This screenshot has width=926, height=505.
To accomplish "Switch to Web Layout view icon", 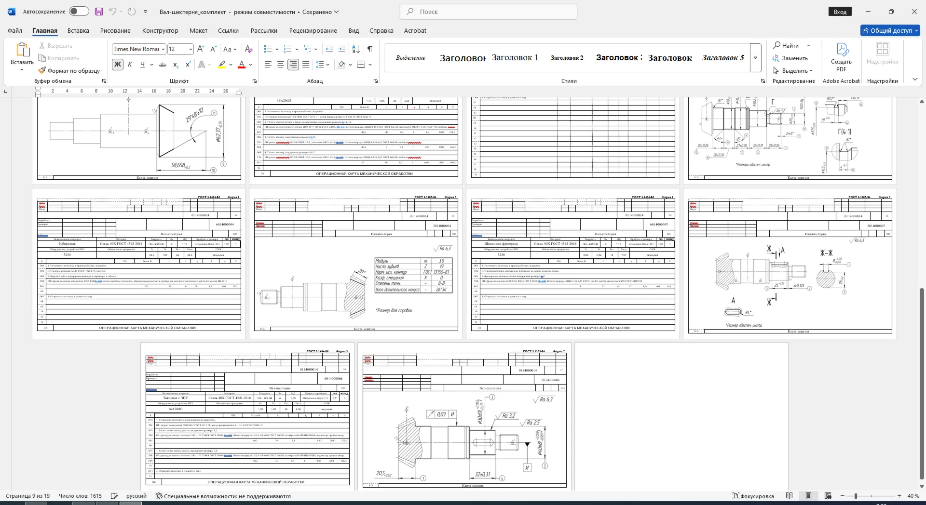I will click(828, 496).
